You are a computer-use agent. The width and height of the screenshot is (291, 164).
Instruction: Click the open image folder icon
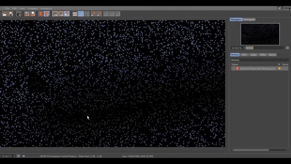coord(5,14)
